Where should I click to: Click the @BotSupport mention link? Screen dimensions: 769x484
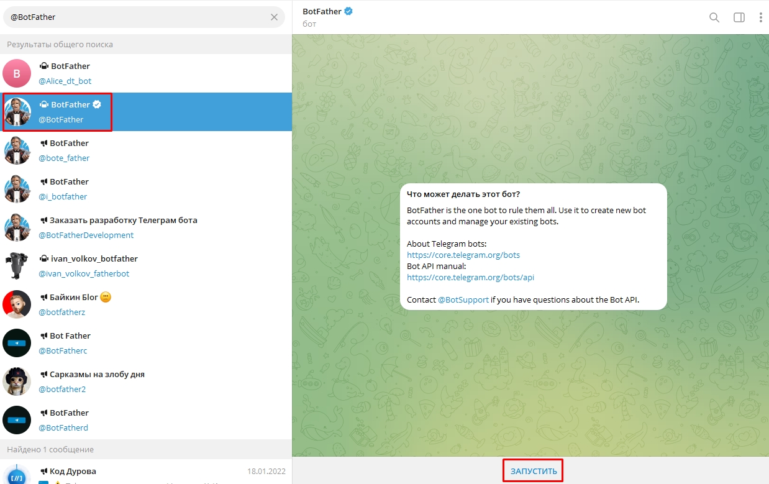[x=463, y=299]
